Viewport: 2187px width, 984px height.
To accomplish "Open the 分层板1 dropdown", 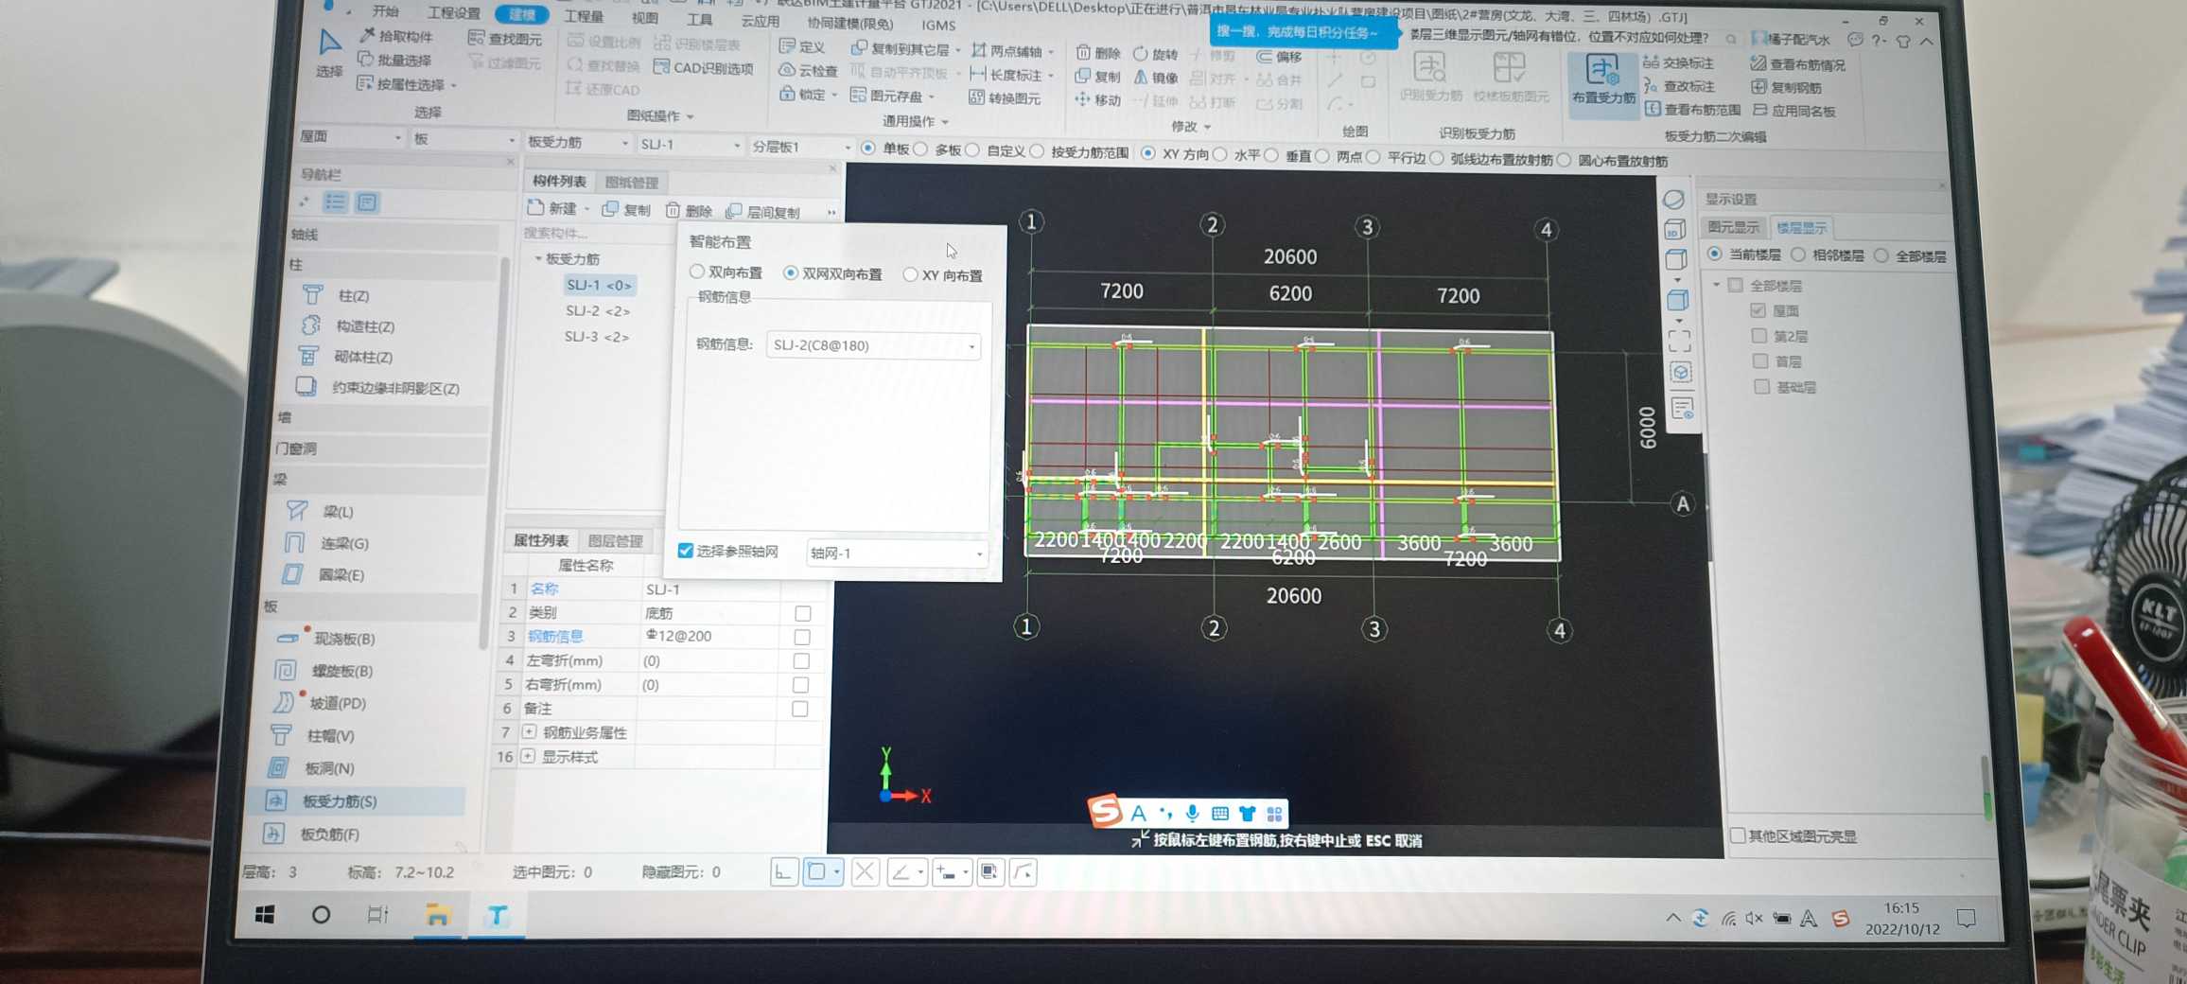I will pyautogui.click(x=801, y=147).
